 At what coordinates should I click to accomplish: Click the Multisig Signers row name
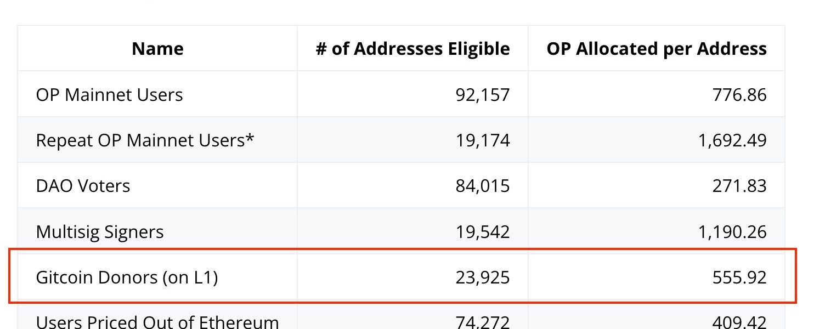coord(100,231)
